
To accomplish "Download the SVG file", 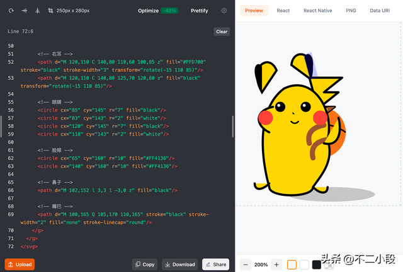I will pos(180,264).
